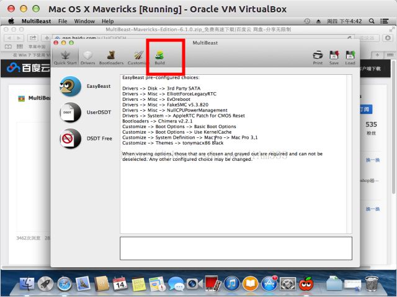397x297 pixels.
Task: Click line 'Customize -> Themes -> tonymacx86 Black'
Action: click(172, 143)
